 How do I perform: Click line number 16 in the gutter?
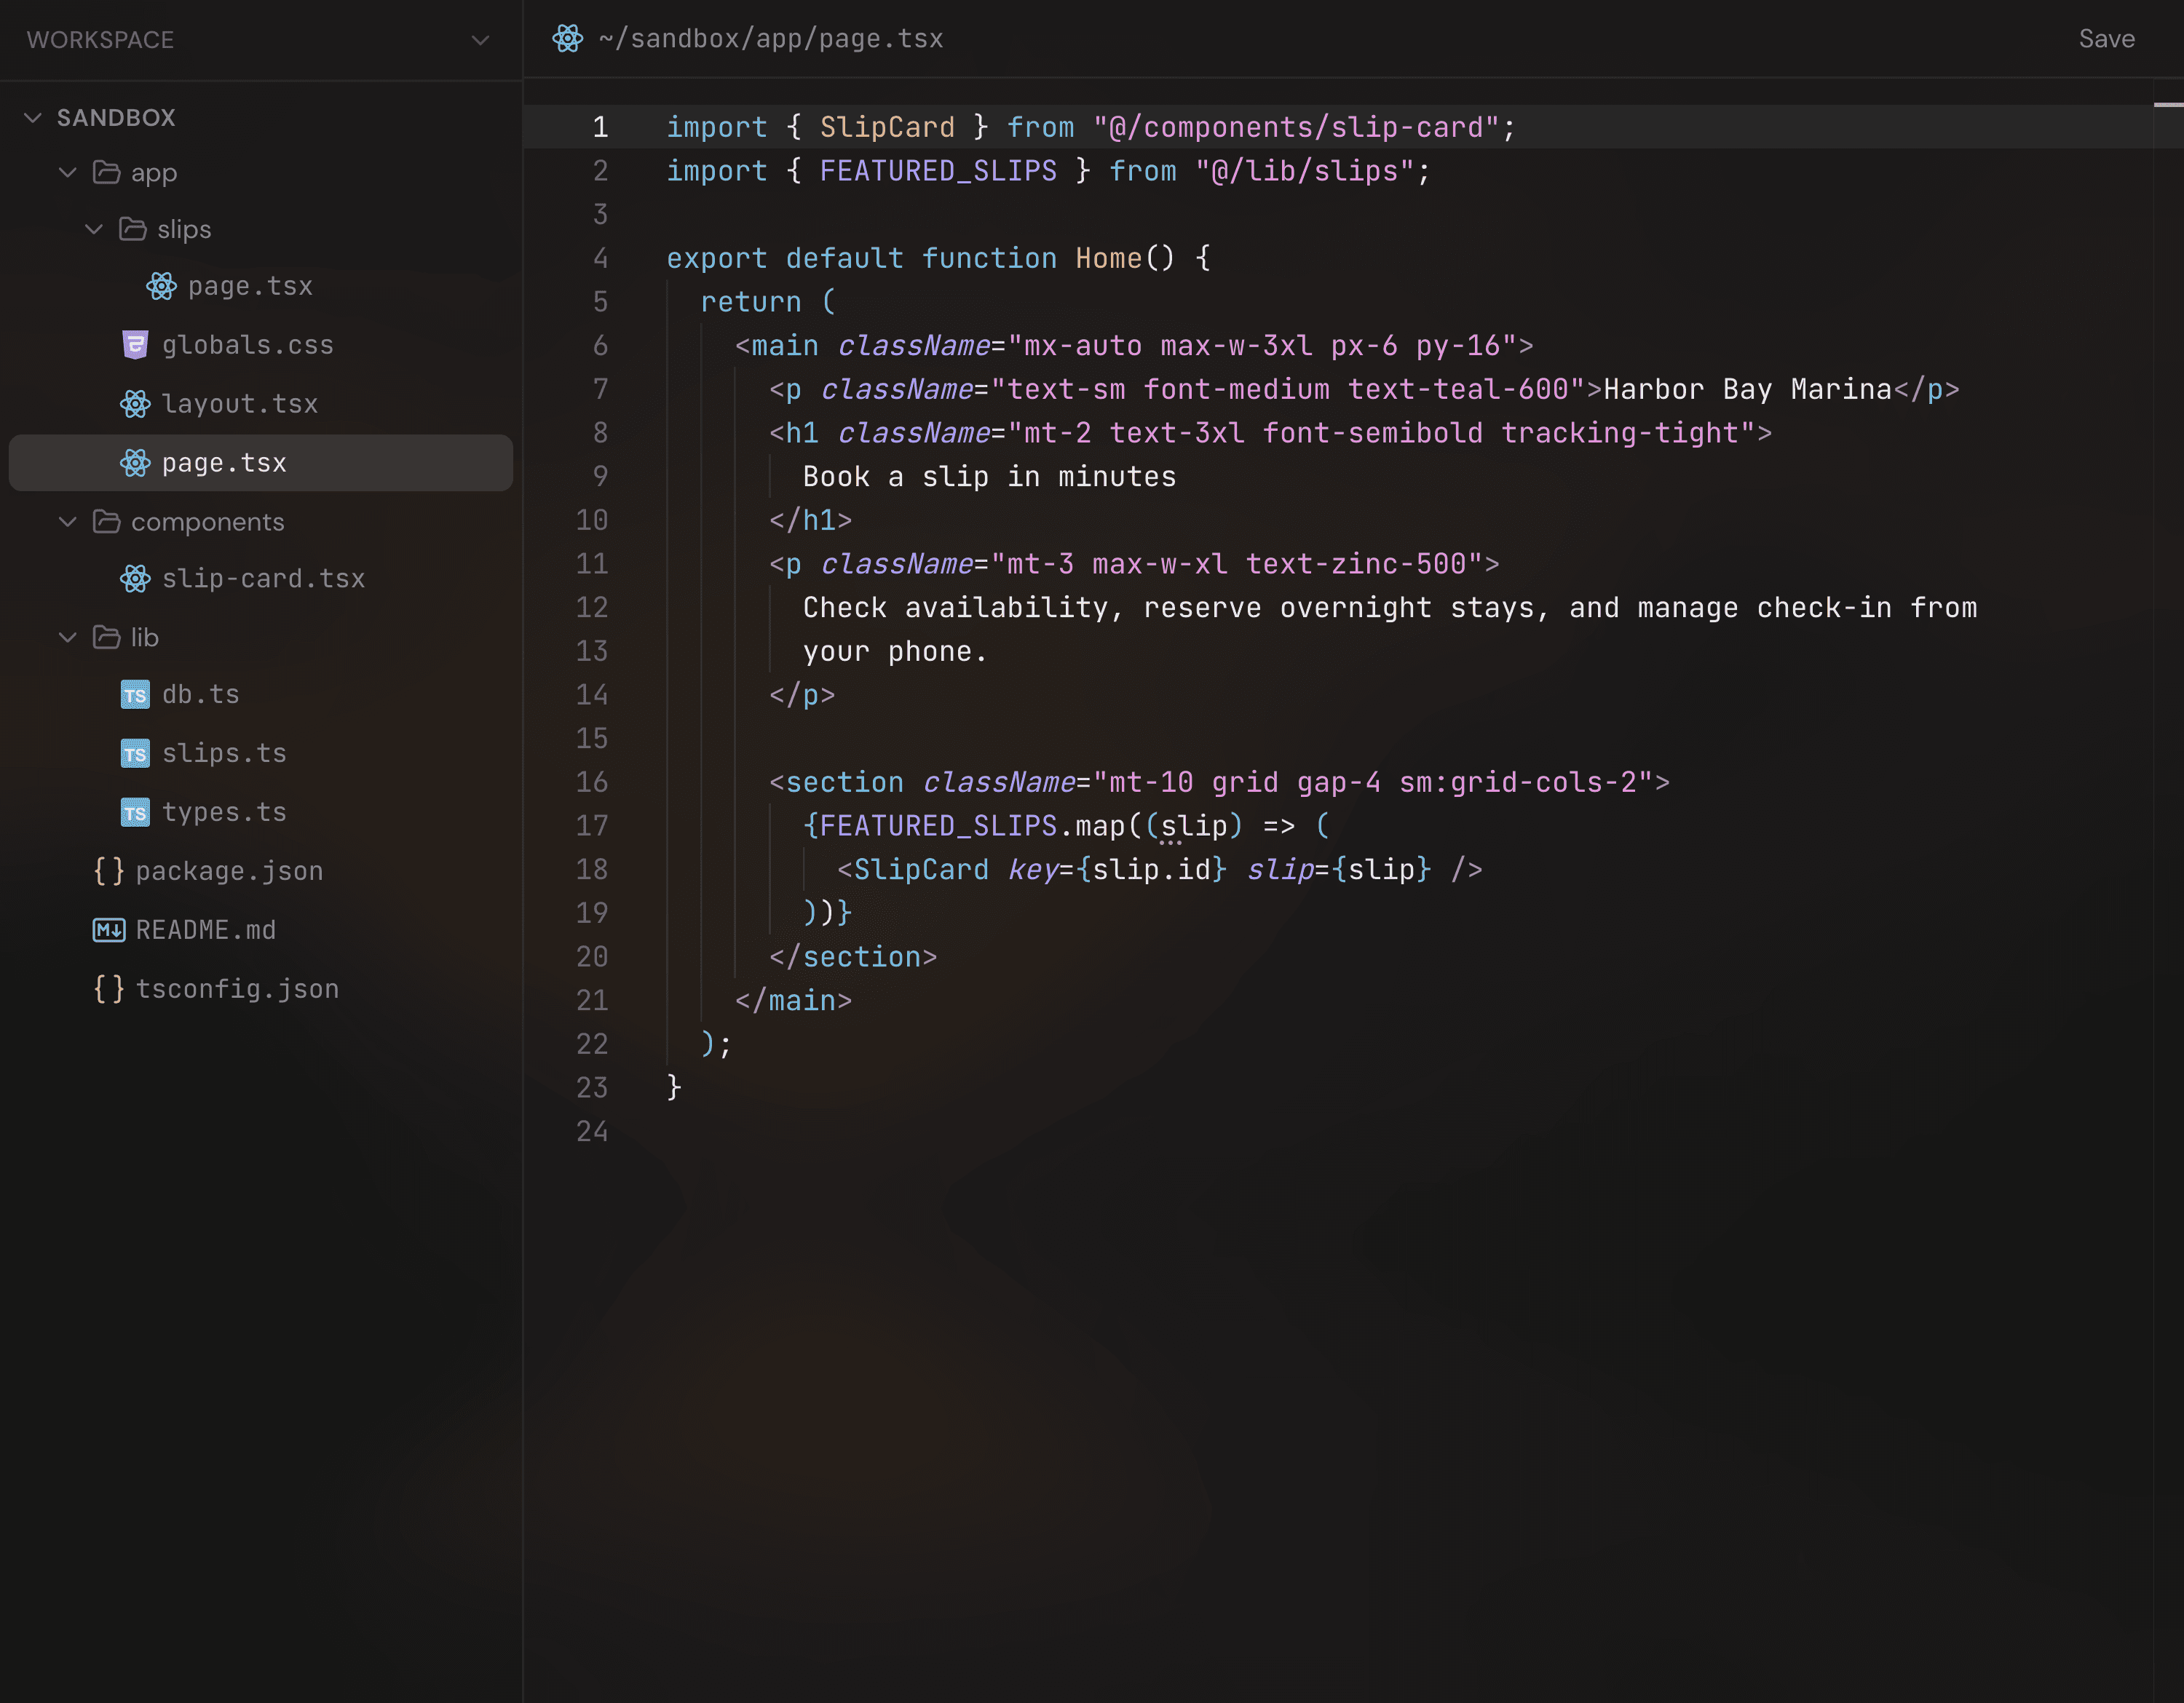592,782
